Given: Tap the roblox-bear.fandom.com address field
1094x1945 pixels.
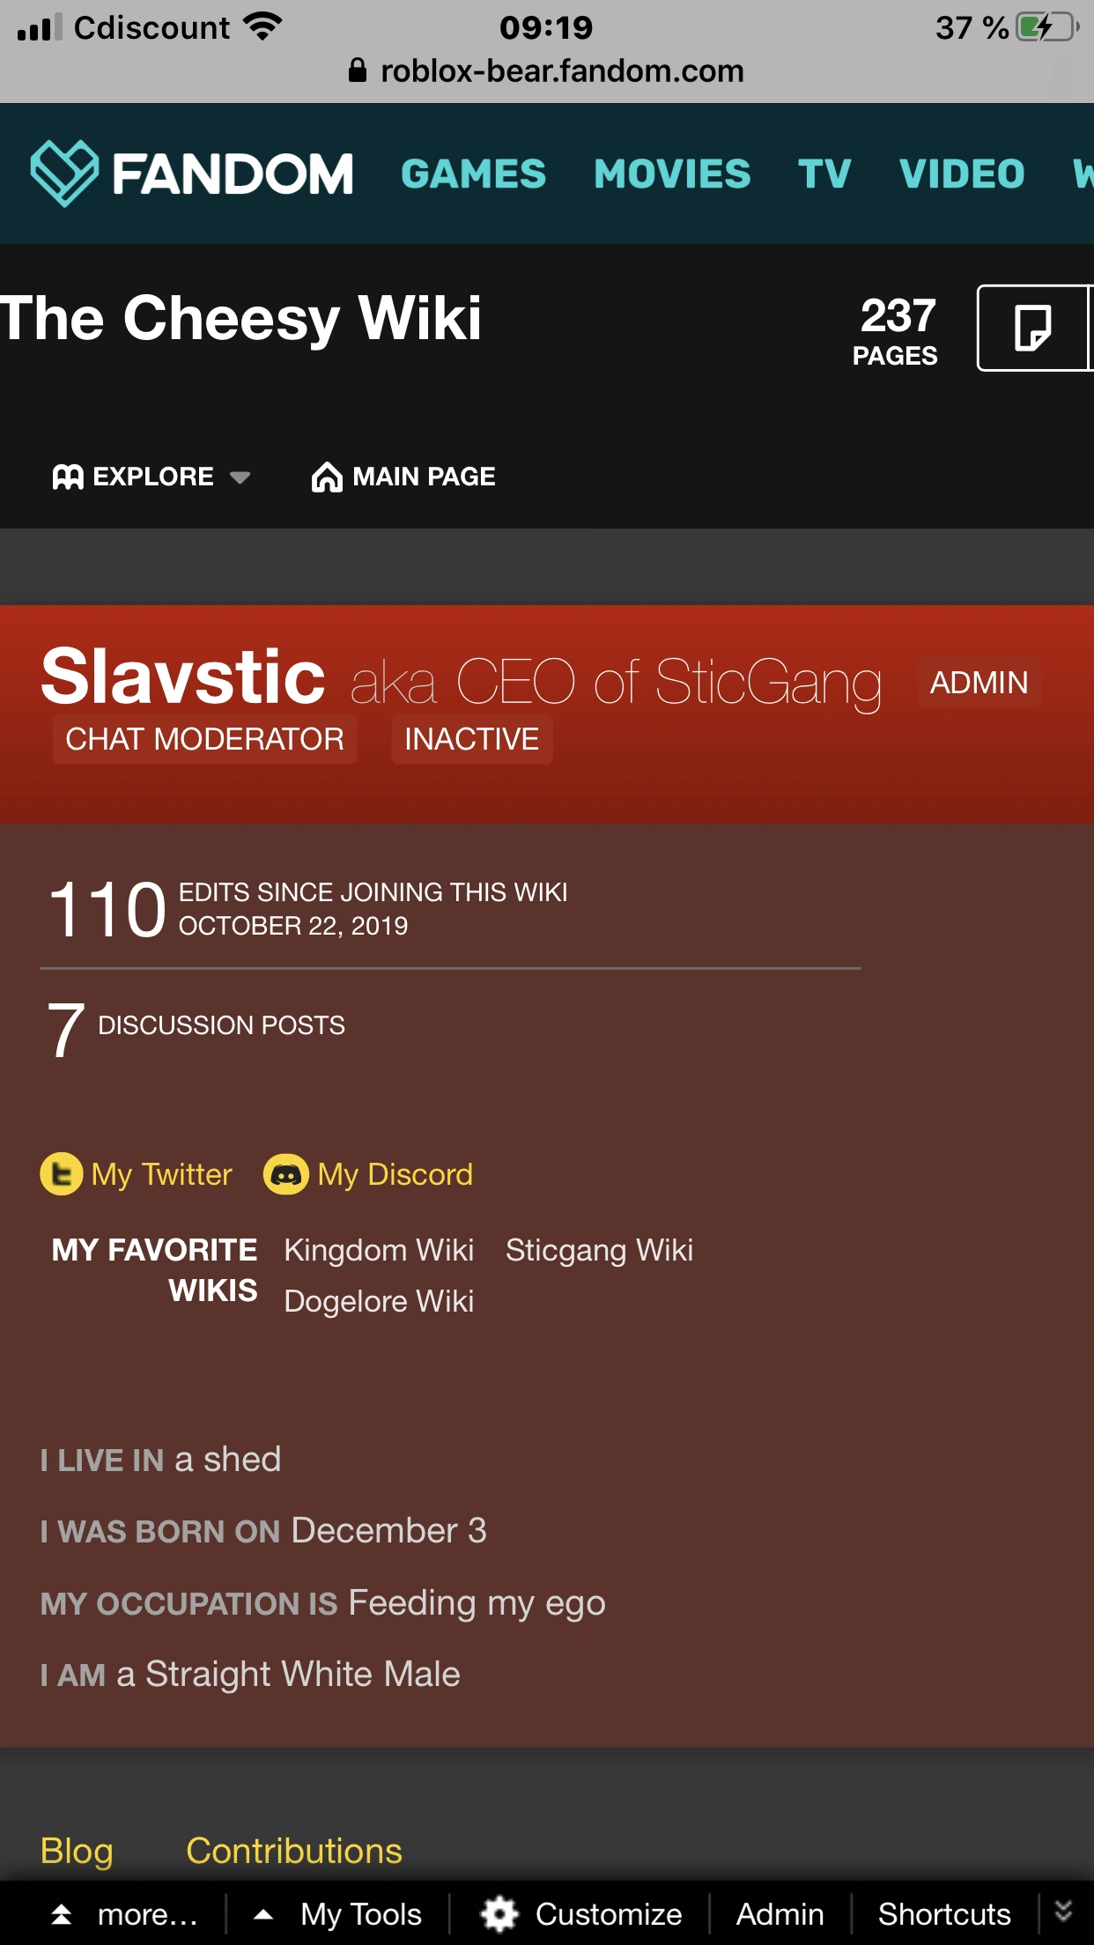Looking at the screenshot, I should tap(562, 70).
